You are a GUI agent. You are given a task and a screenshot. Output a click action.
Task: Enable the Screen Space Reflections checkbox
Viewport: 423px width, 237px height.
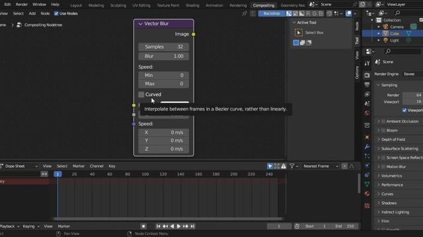click(383, 158)
